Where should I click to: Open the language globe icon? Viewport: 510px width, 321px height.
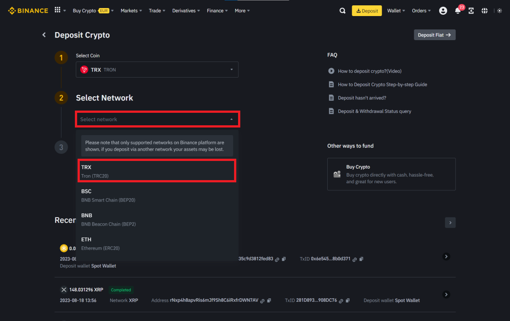coord(485,11)
